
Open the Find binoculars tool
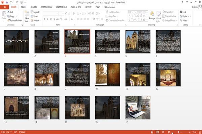[x=183, y=12]
